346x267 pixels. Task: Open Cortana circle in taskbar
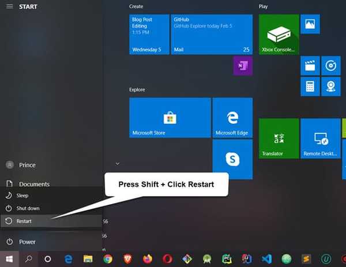point(47,259)
